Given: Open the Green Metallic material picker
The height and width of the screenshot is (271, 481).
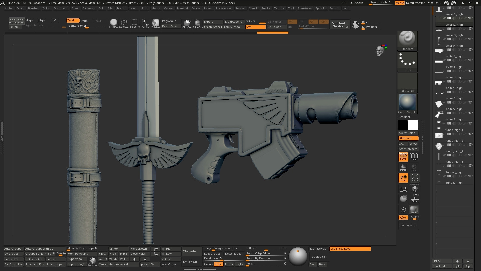Looking at the screenshot, I should coord(407,102).
